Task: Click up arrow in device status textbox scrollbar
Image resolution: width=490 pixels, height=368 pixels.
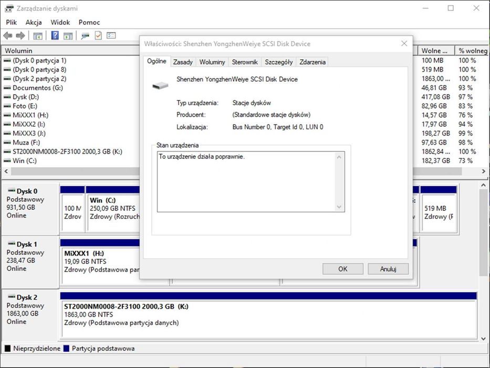Action: [x=339, y=157]
